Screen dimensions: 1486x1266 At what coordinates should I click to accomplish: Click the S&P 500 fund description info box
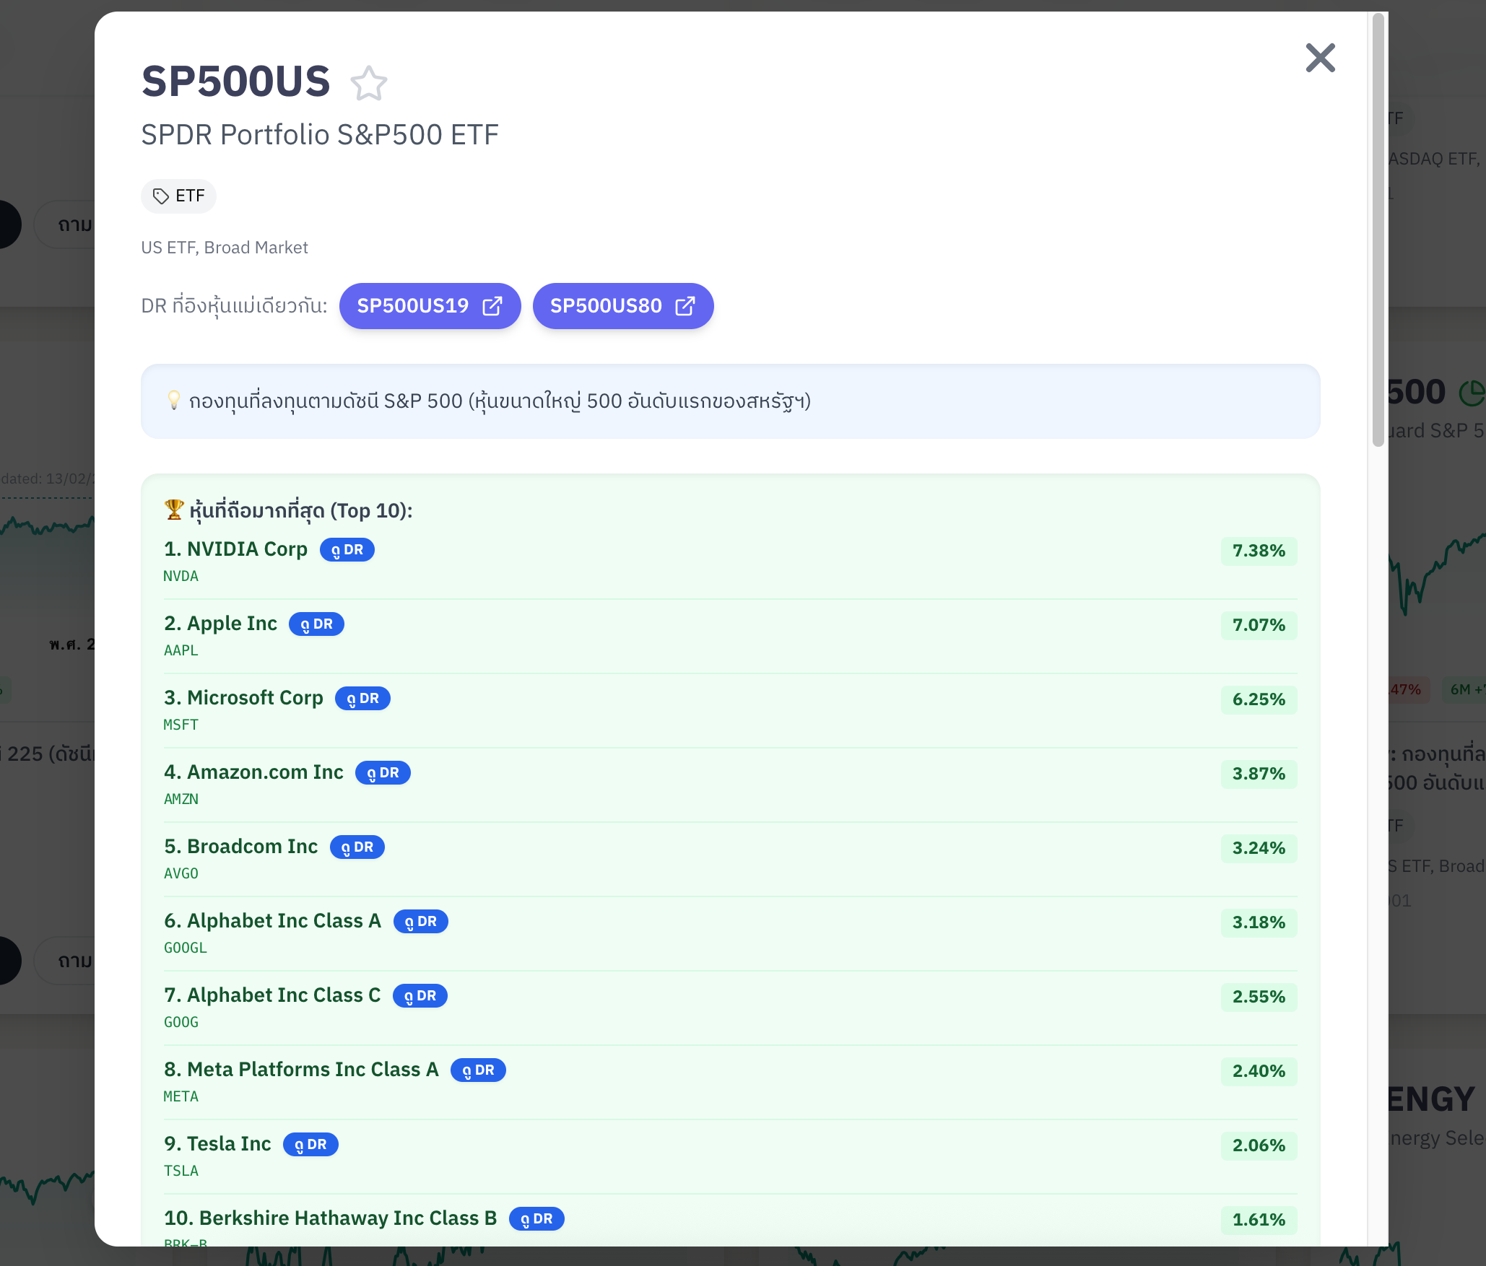[x=730, y=401]
